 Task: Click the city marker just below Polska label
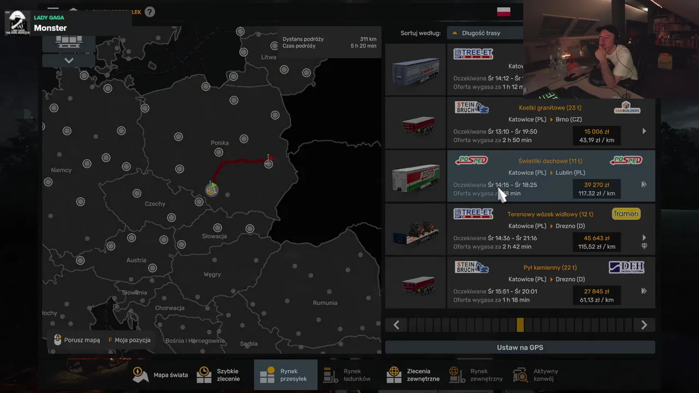coord(218,152)
